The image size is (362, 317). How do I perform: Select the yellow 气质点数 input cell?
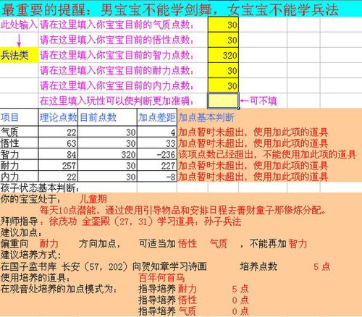click(223, 25)
